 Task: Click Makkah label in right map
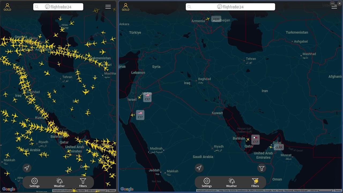[173, 171]
